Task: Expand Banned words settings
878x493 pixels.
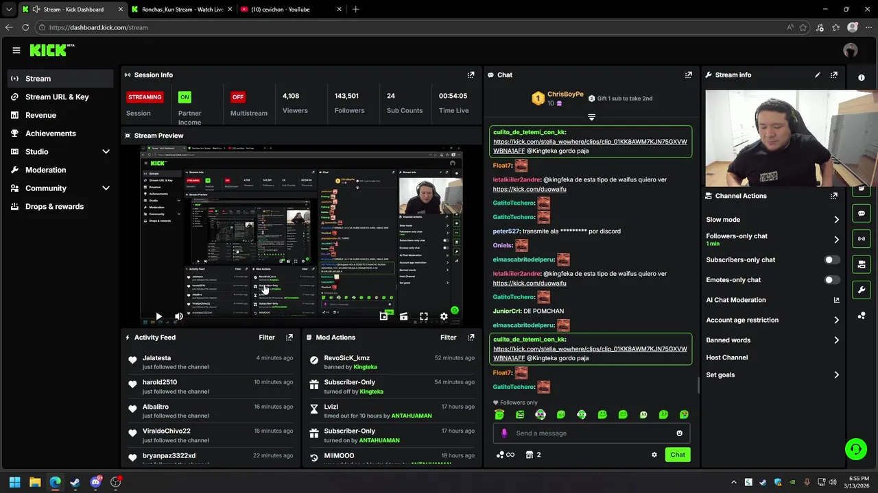Action: click(836, 340)
